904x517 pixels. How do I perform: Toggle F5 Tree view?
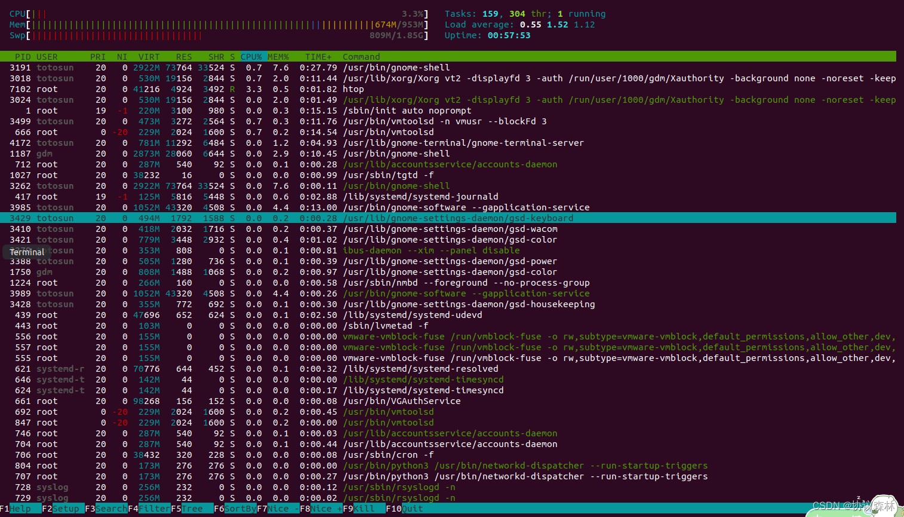[x=192, y=509]
